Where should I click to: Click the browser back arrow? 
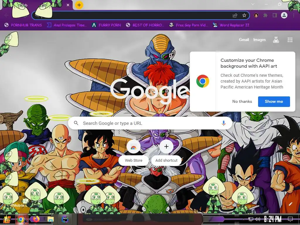tap(6, 15)
